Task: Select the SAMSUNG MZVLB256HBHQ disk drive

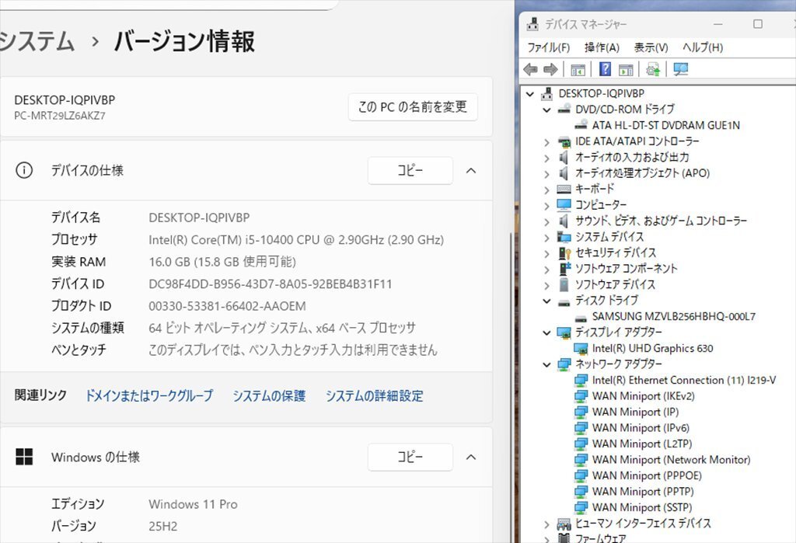Action: (x=672, y=316)
